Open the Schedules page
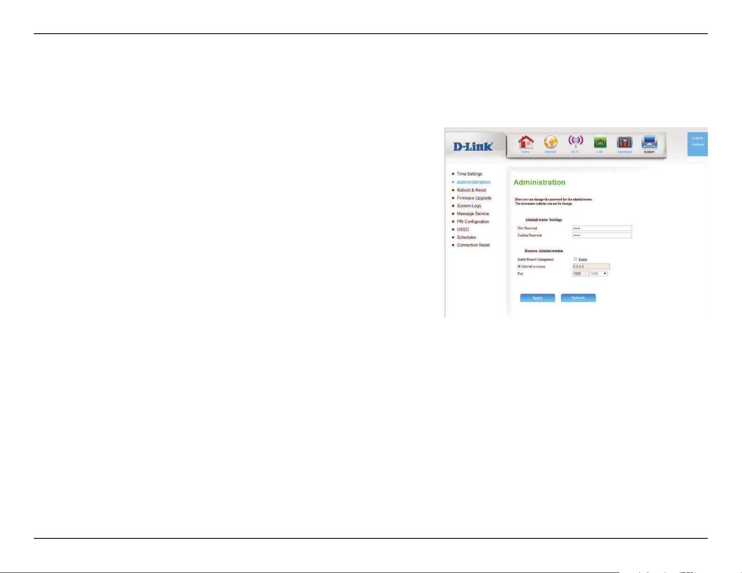The width and height of the screenshot is (742, 573). click(467, 237)
